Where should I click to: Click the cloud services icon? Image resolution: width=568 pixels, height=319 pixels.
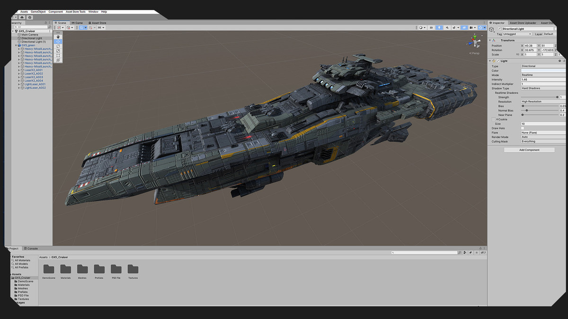[x=22, y=17]
